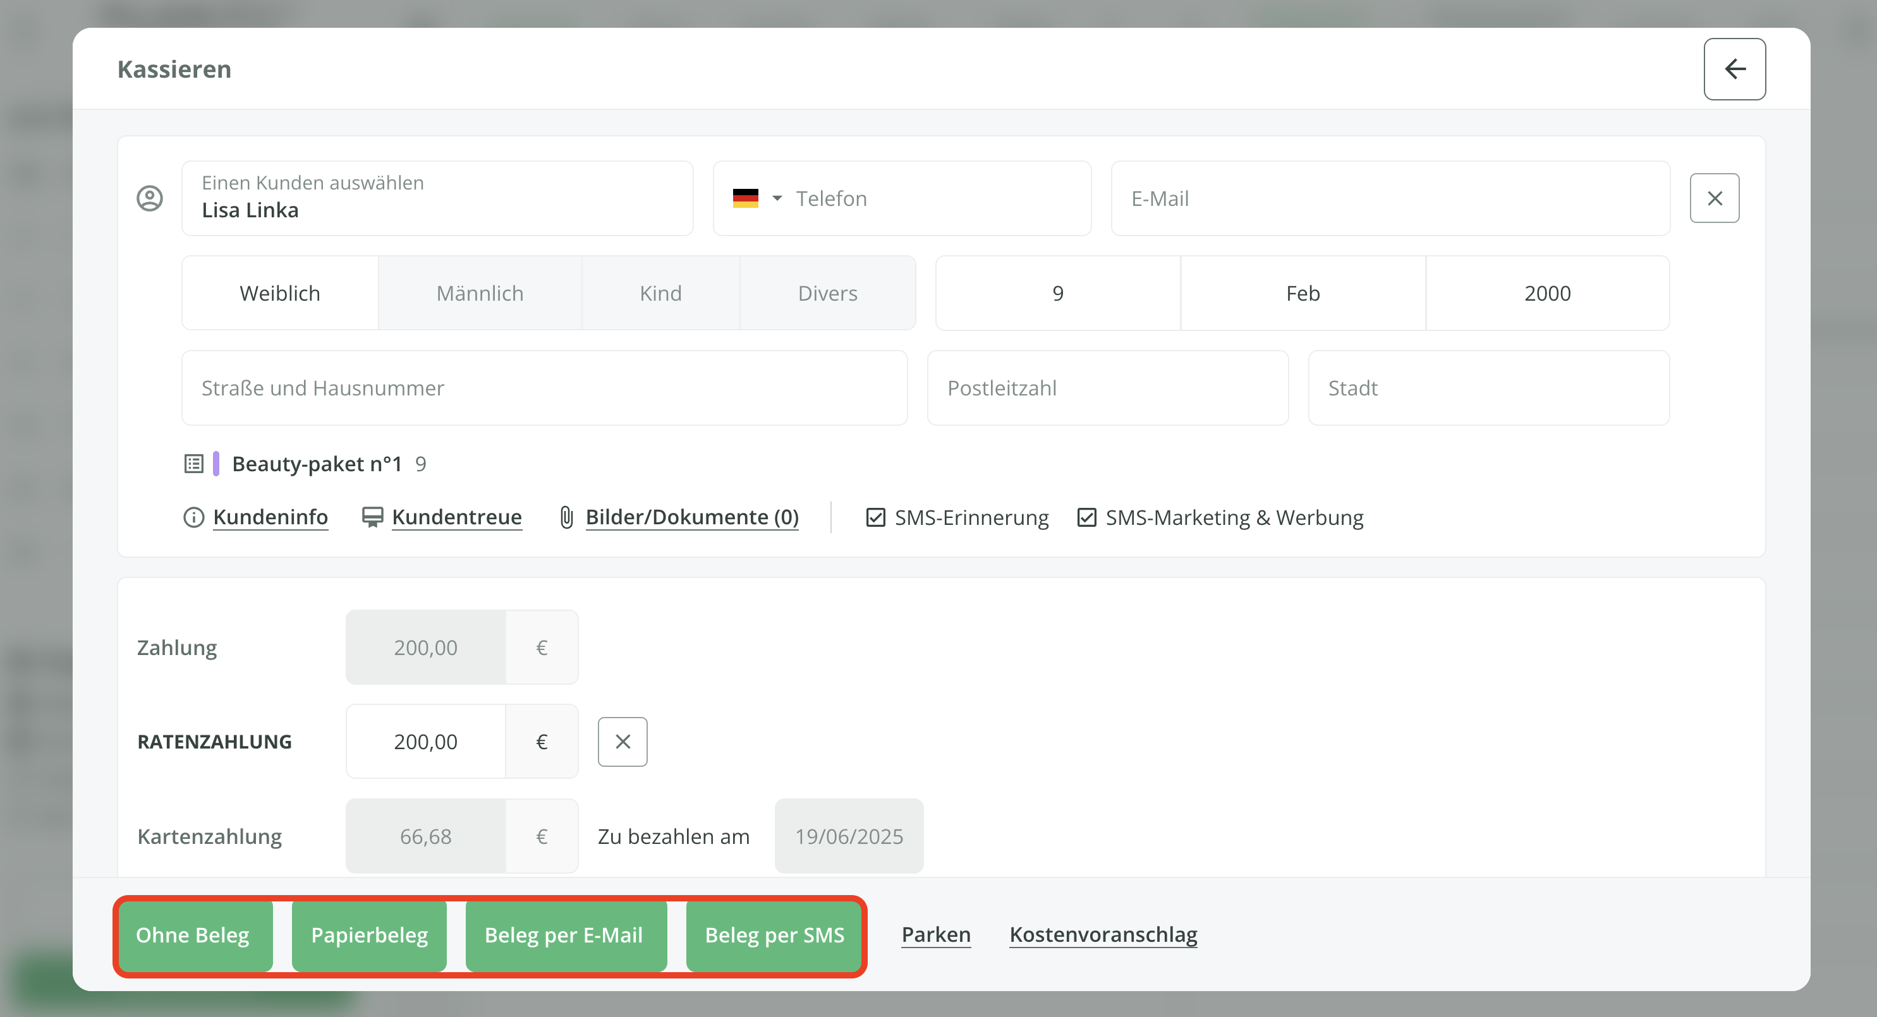Focus the Straße und Hausnummer field
Image resolution: width=1877 pixels, height=1017 pixels.
point(544,388)
